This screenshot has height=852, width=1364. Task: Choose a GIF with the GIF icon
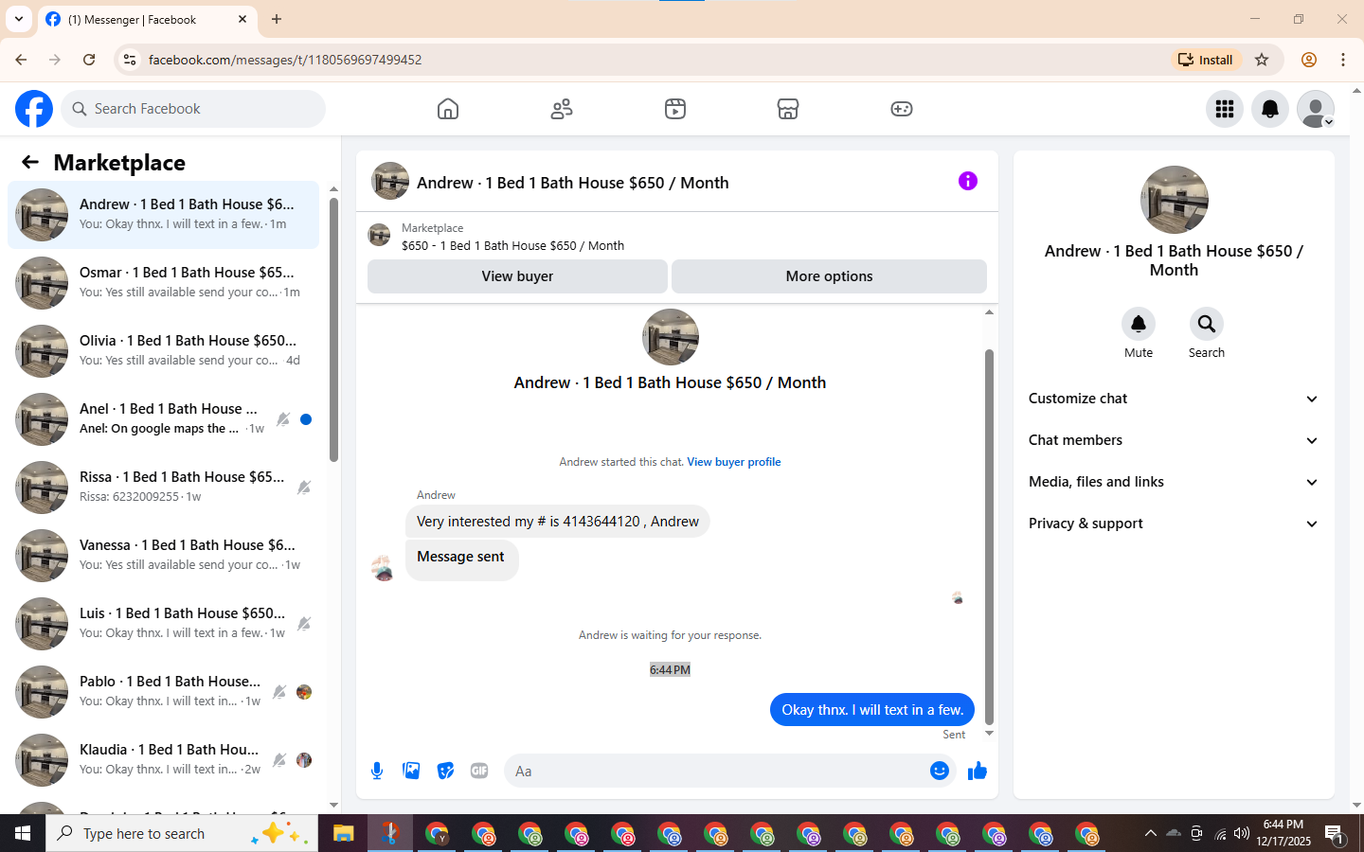click(x=479, y=771)
